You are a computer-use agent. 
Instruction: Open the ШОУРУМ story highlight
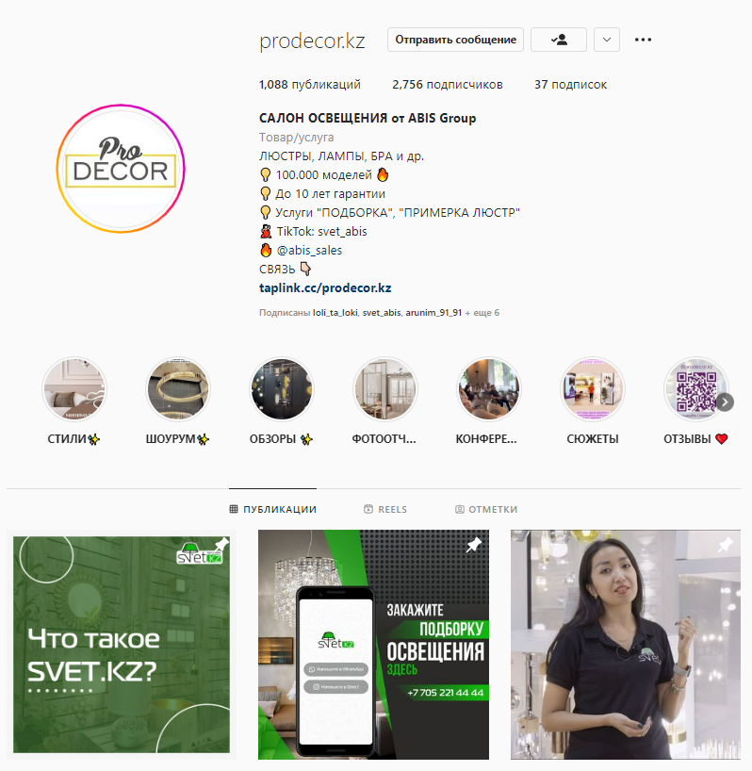point(178,389)
